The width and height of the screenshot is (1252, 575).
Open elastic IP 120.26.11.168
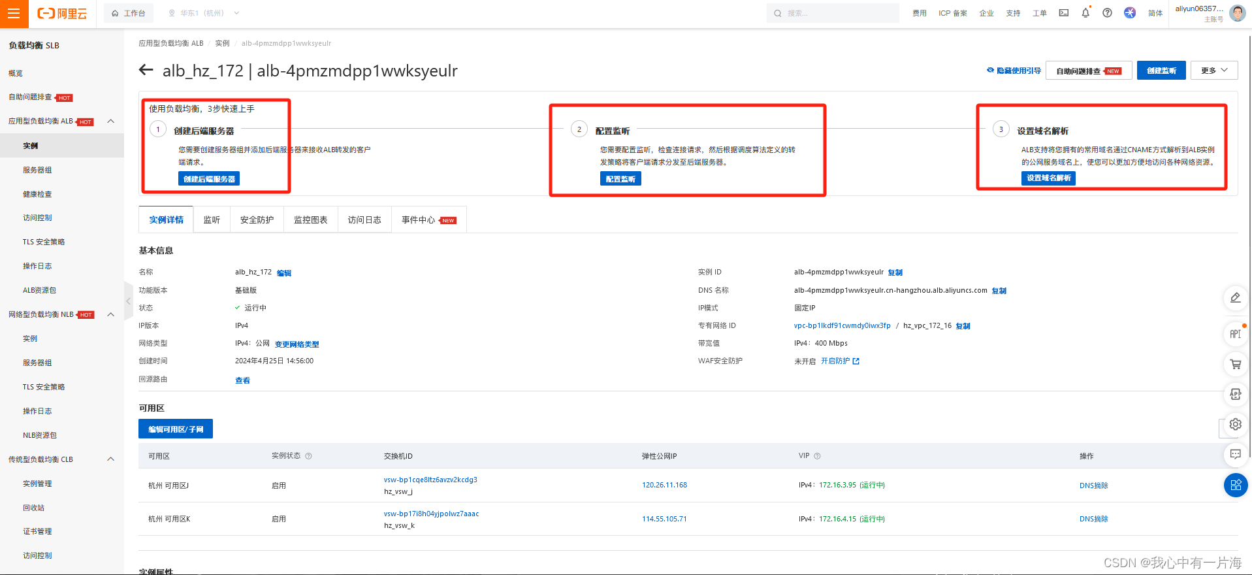pyautogui.click(x=664, y=485)
